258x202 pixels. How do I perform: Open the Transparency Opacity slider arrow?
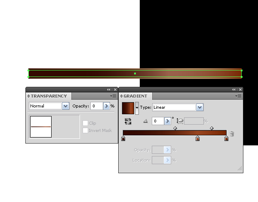(106, 106)
